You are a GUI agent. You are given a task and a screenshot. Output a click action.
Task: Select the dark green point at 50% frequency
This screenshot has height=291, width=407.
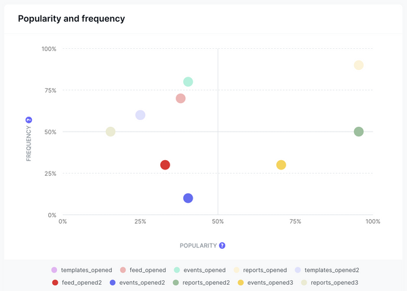click(359, 132)
